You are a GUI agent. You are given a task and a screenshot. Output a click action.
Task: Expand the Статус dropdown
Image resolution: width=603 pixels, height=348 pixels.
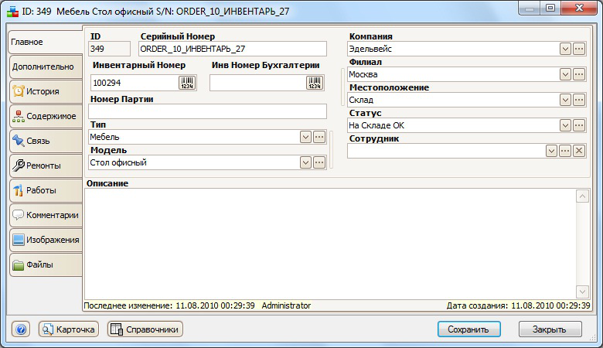coord(565,125)
